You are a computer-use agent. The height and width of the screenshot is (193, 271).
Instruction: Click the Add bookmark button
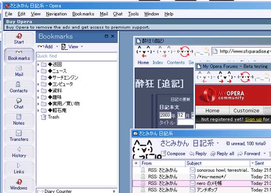click(45, 46)
